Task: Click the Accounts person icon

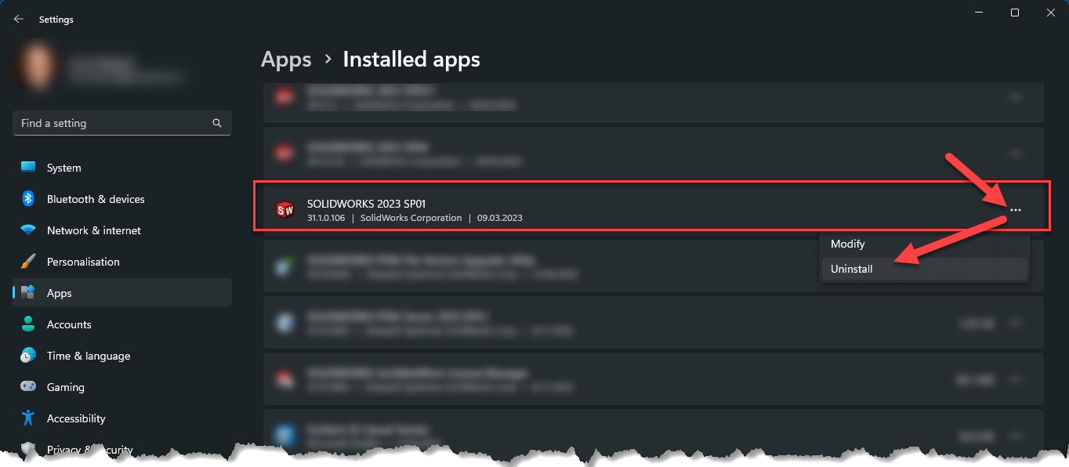Action: pyautogui.click(x=28, y=324)
